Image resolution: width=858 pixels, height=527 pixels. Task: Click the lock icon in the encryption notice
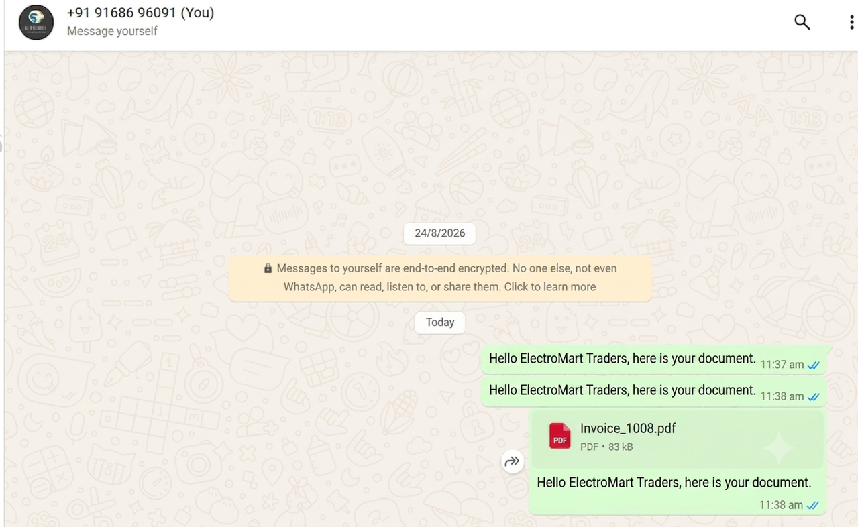[268, 268]
